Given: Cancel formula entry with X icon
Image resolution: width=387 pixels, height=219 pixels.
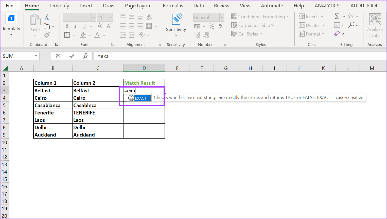Looking at the screenshot, I should click(58, 56).
